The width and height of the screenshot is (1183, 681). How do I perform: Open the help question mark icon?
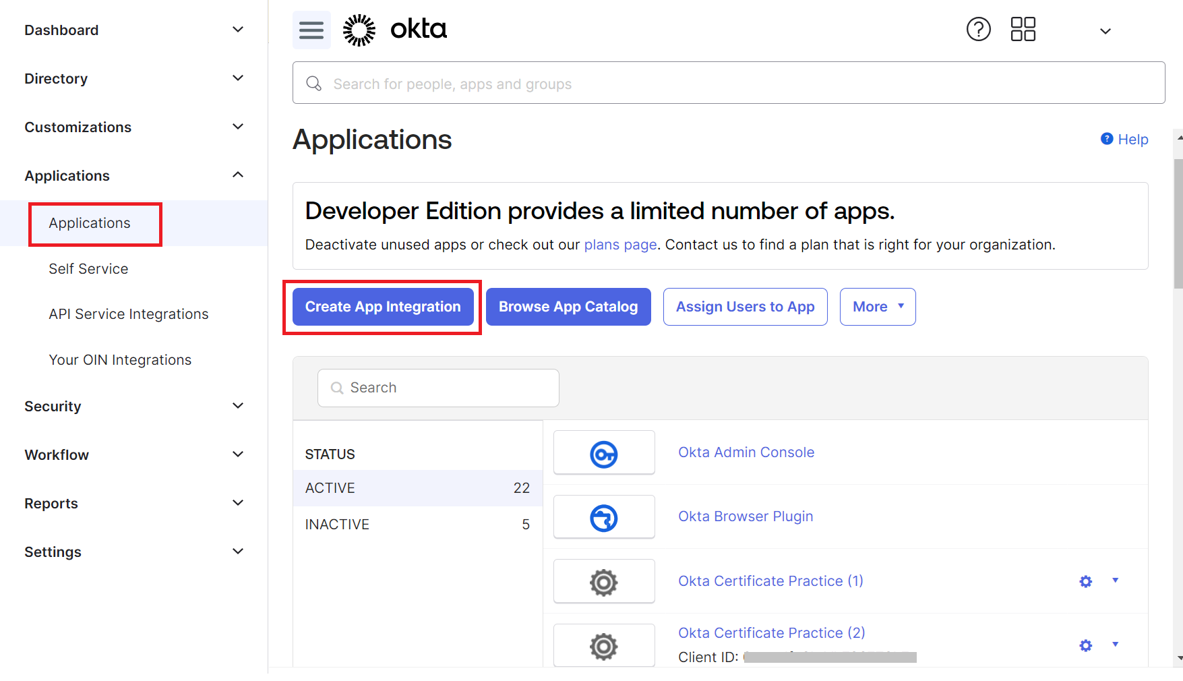click(x=978, y=29)
